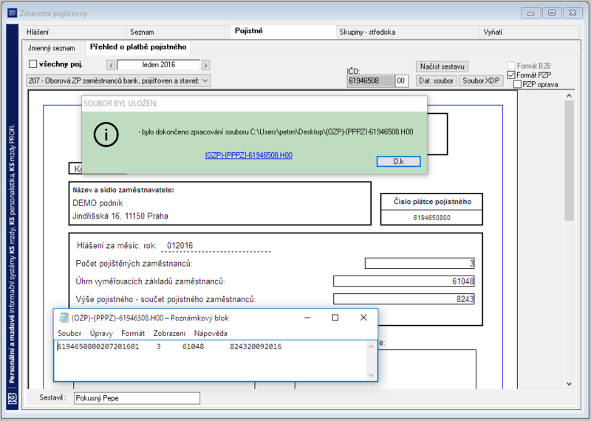Viewport: 591px width, 421px height.
Task: Click Notepad scrollbar up arrow
Action: [372, 346]
